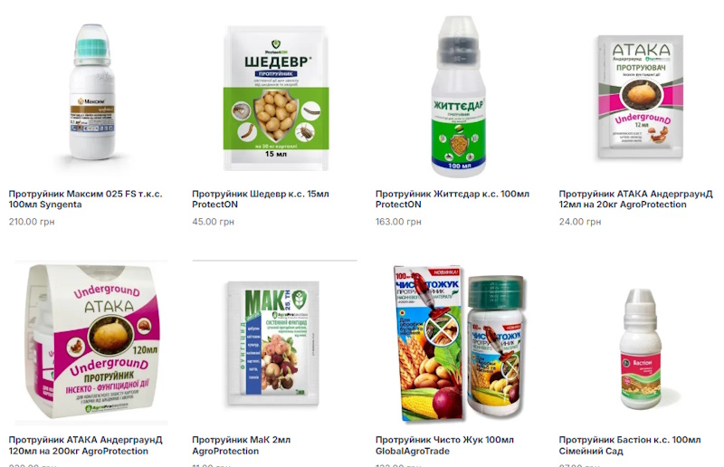Open the Протруйник Життєдар к.с. 100мл title
The width and height of the screenshot is (724, 467).
(x=452, y=199)
